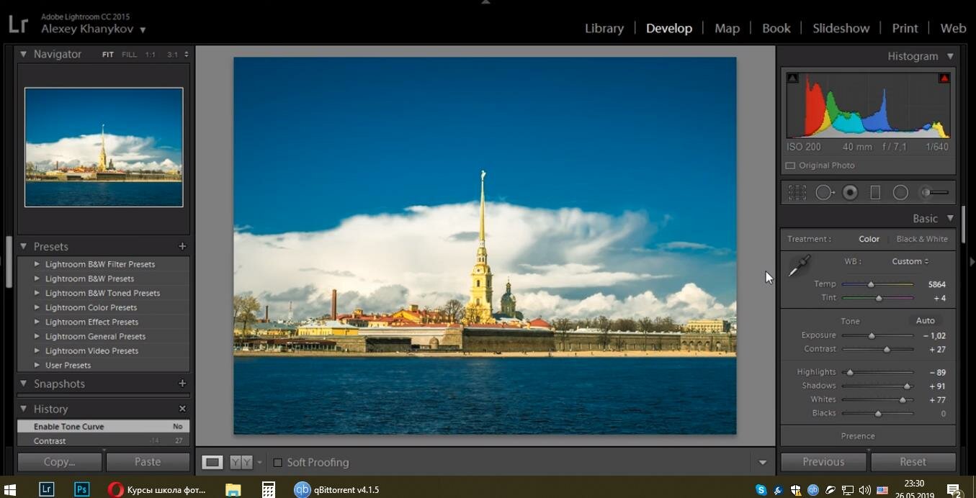Open Windows Start menu

point(10,489)
